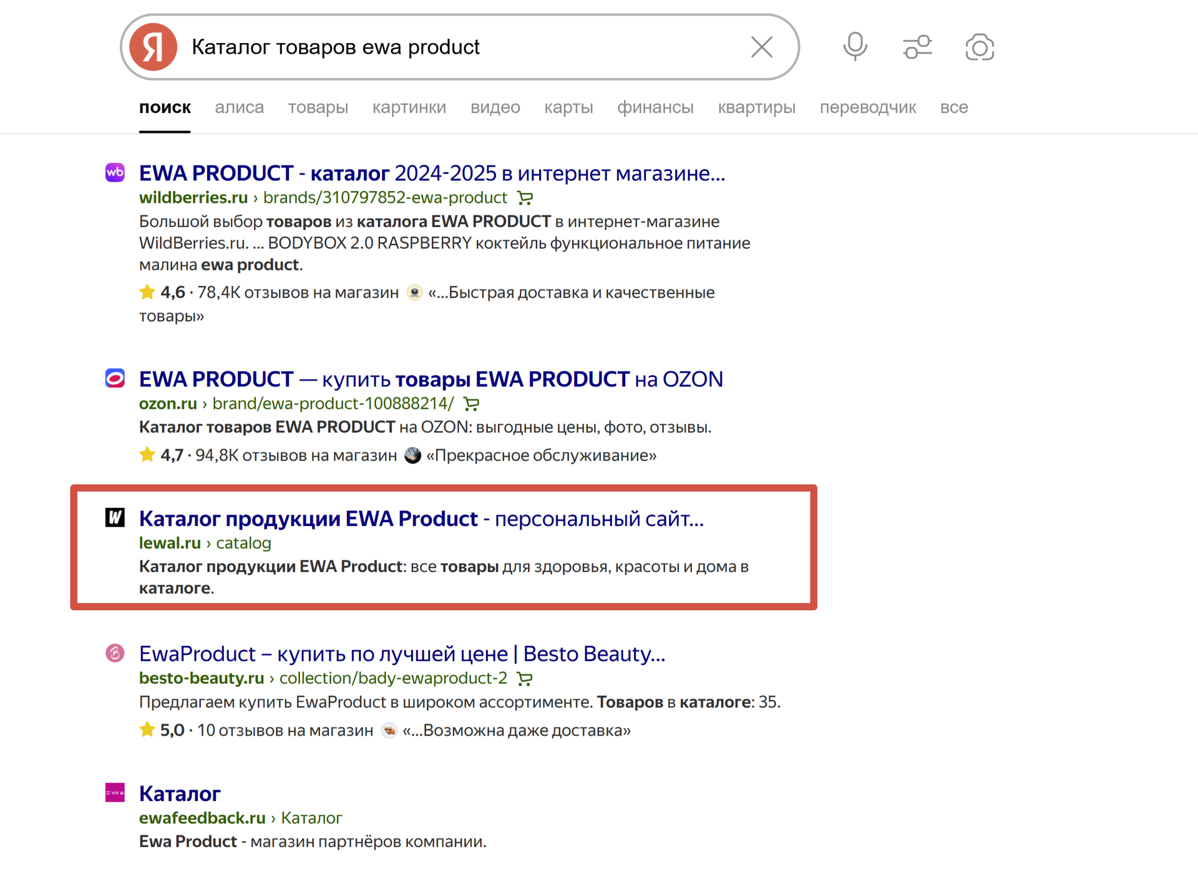Open the картинки tab

click(x=409, y=107)
